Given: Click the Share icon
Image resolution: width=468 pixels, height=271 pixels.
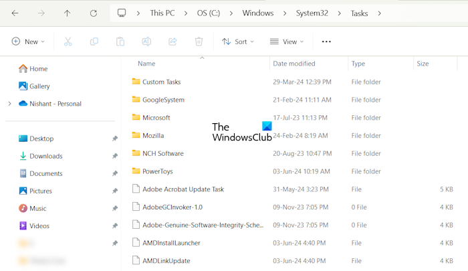Looking at the screenshot, I should click(x=172, y=41).
